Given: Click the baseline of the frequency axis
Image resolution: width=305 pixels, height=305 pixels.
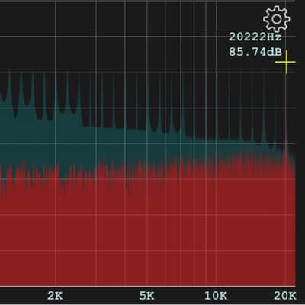Looking at the screenshot, I should coord(147,287).
